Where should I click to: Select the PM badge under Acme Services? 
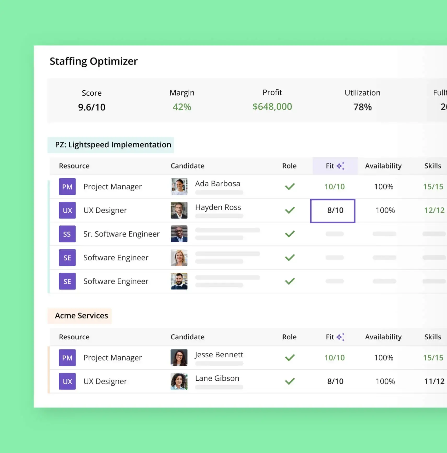point(67,358)
